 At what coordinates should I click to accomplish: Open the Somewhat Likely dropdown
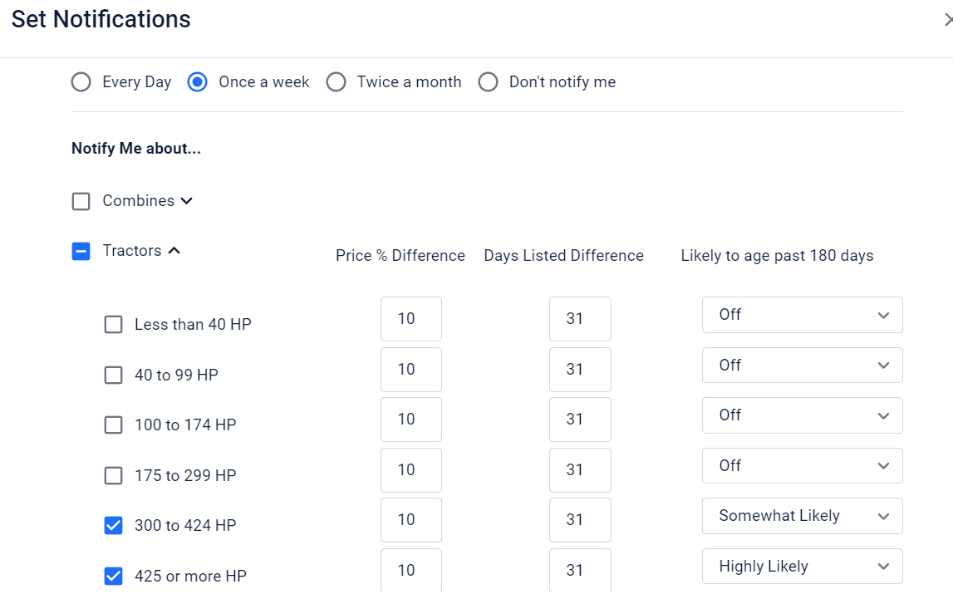click(x=802, y=516)
